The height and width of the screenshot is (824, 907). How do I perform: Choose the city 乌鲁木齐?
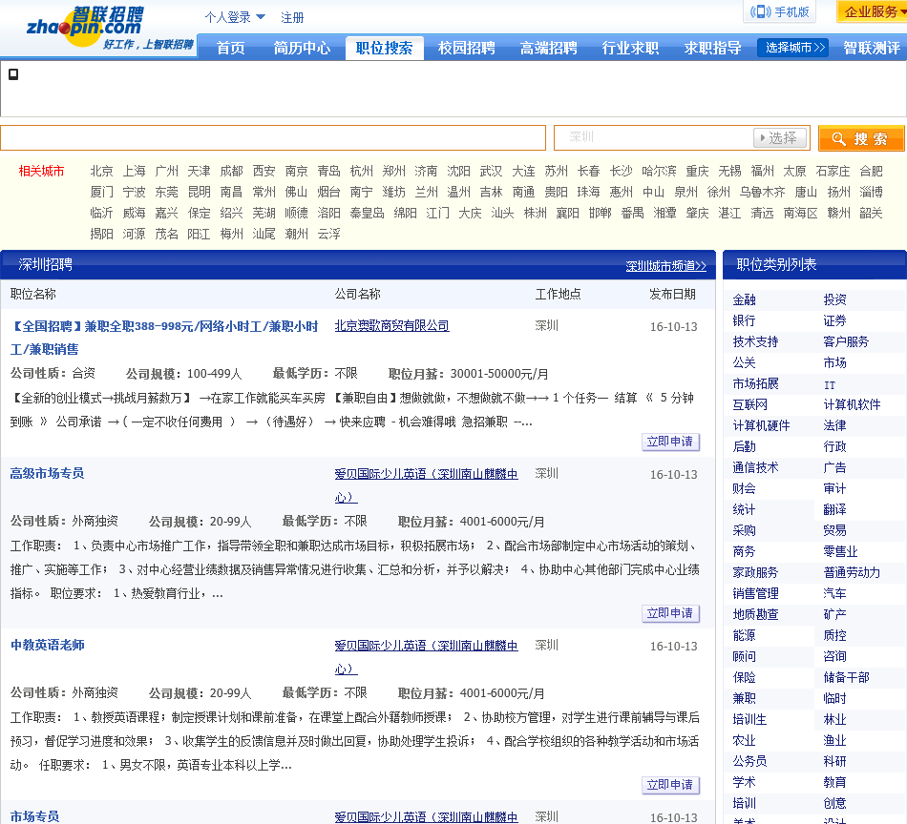coord(762,192)
